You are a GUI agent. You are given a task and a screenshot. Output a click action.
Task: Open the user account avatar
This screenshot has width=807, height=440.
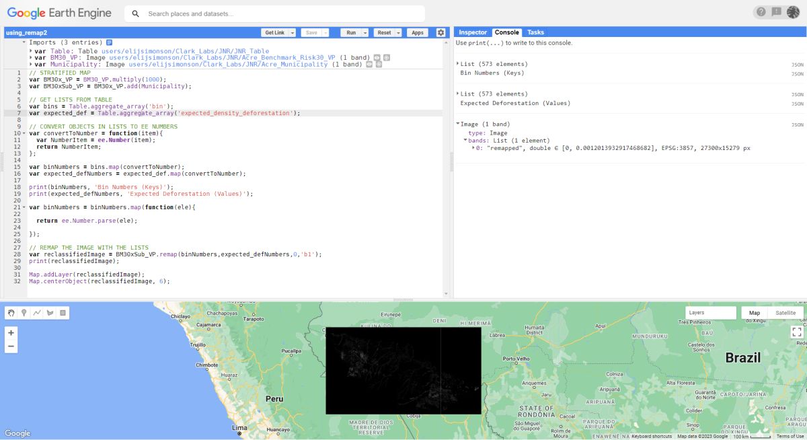click(x=793, y=12)
